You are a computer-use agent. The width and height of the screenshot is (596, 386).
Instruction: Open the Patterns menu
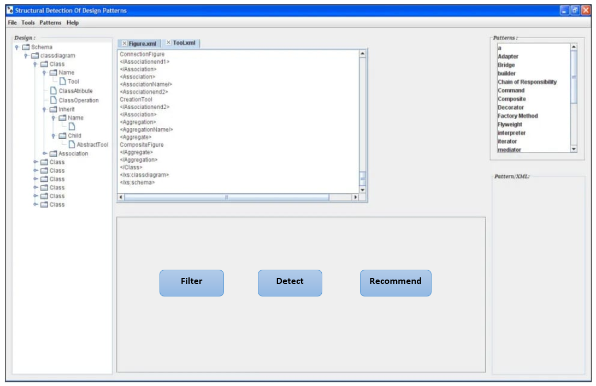coord(50,23)
